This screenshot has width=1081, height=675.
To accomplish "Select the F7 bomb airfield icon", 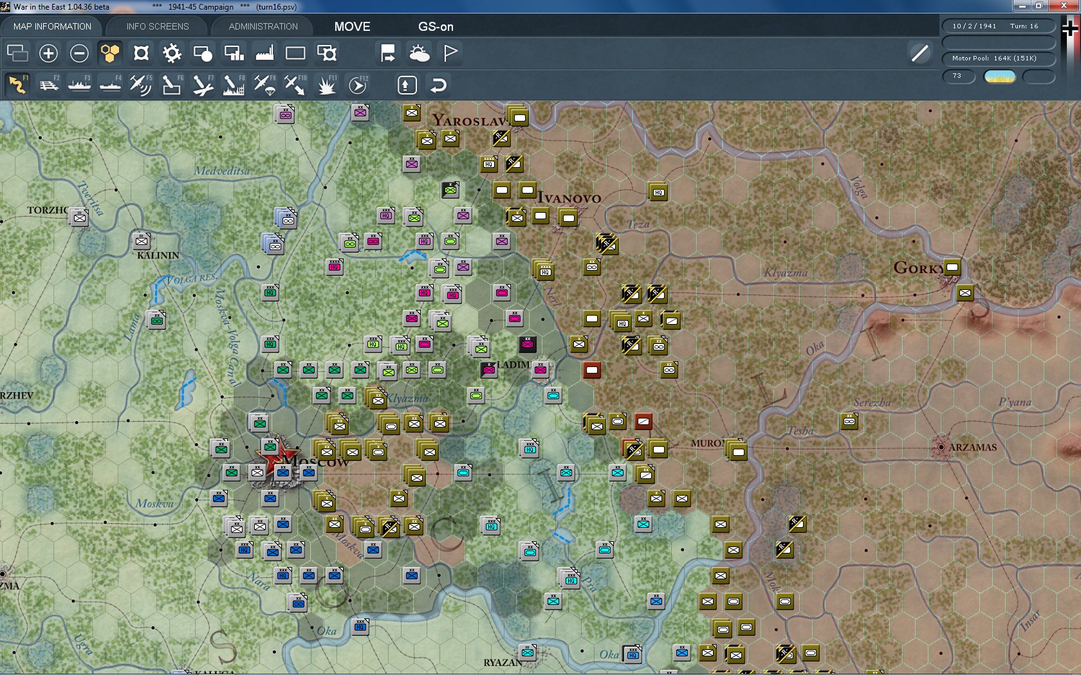I will pyautogui.click(x=203, y=85).
